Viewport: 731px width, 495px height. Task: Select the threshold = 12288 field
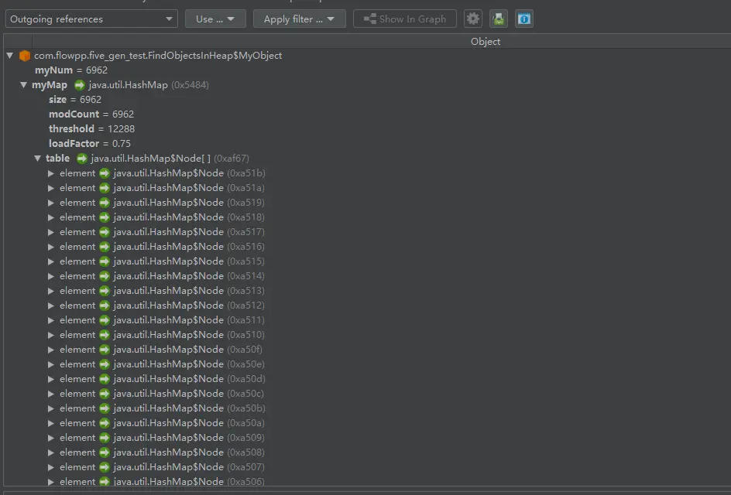coord(92,129)
